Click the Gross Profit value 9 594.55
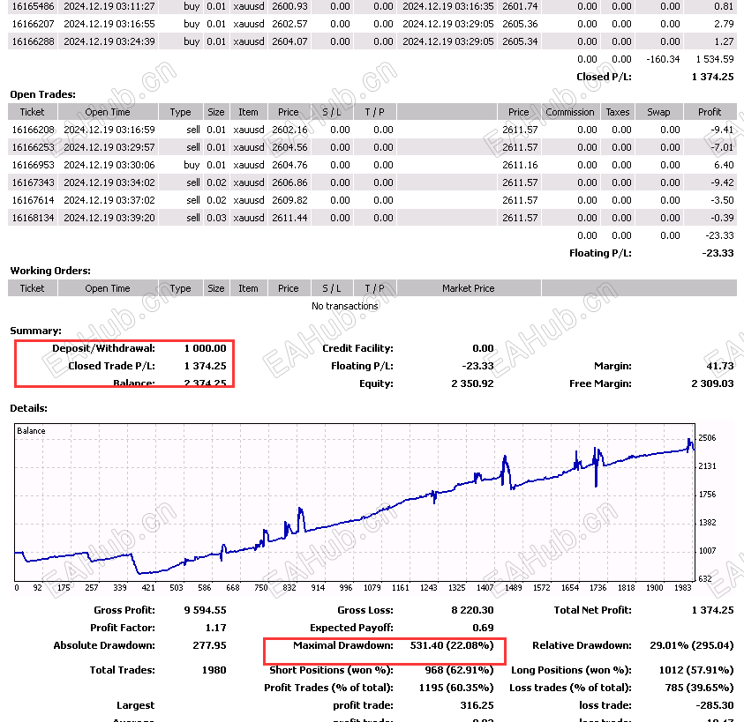The image size is (744, 722). click(x=205, y=610)
